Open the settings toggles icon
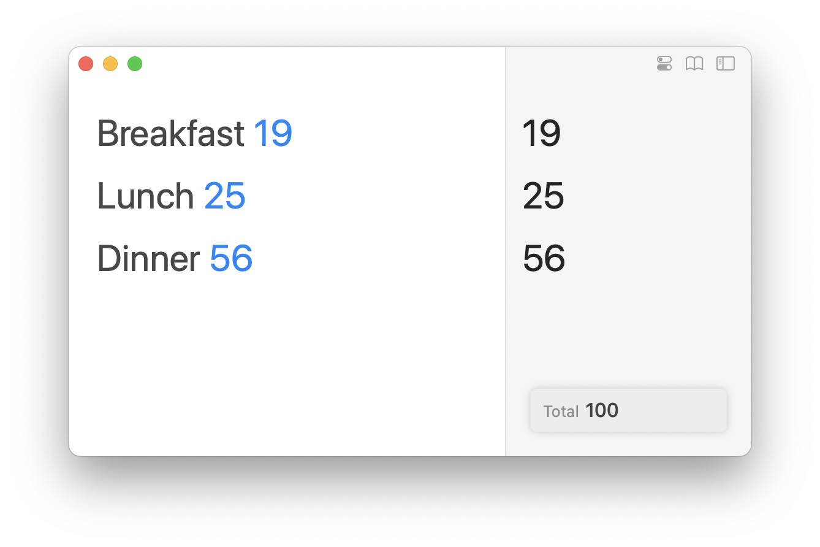 [664, 63]
